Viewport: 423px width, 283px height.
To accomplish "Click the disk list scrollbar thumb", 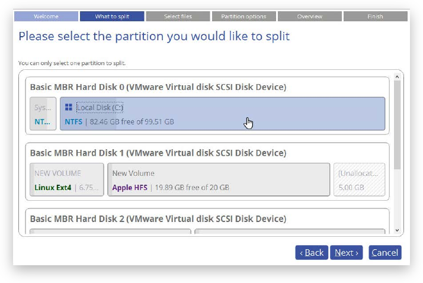I will tap(398, 124).
